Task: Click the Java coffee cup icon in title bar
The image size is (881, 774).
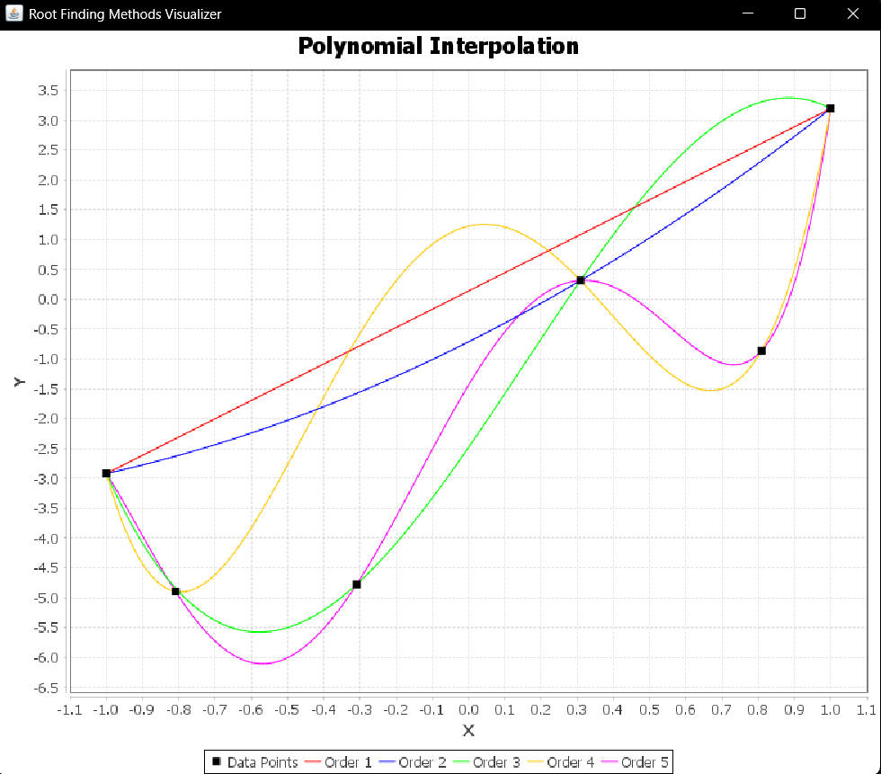Action: (x=13, y=13)
